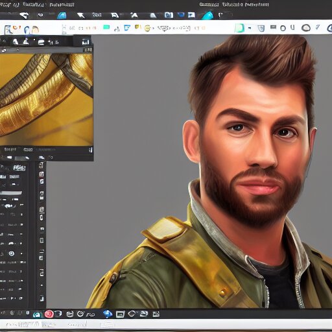
Task: Click the hexagon outline icon in bottom bar
Action: click(132, 314)
